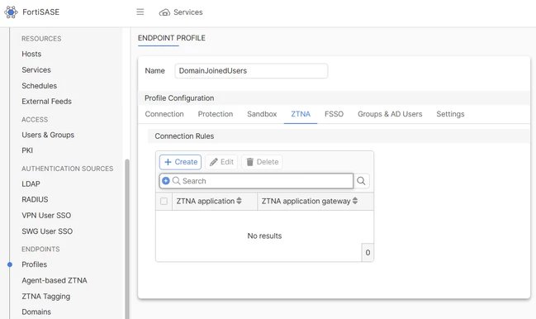This screenshot has width=536, height=319.
Task: Create a new connection rule
Action: click(x=181, y=162)
